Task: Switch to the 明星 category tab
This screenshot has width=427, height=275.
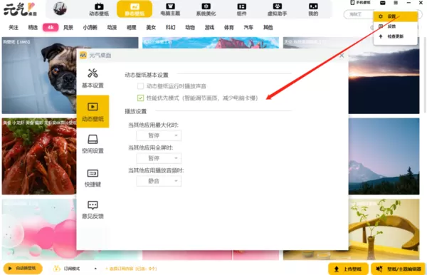Action: coord(132,27)
